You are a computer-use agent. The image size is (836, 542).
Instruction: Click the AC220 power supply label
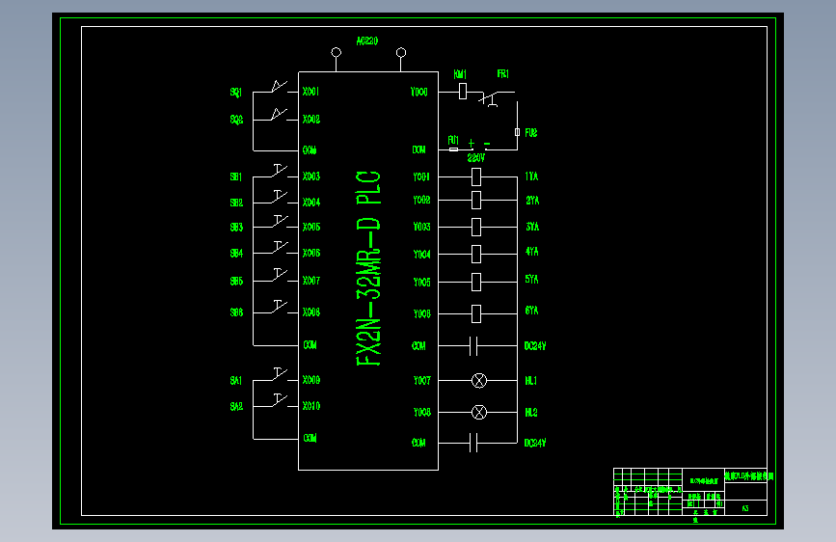(x=366, y=41)
